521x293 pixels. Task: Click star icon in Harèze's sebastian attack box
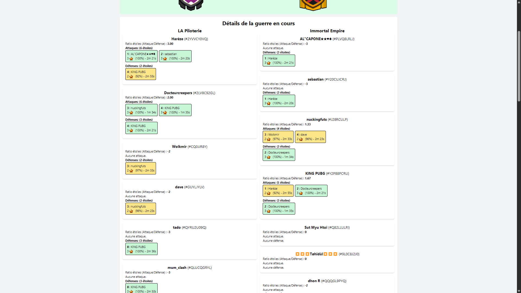(165, 59)
